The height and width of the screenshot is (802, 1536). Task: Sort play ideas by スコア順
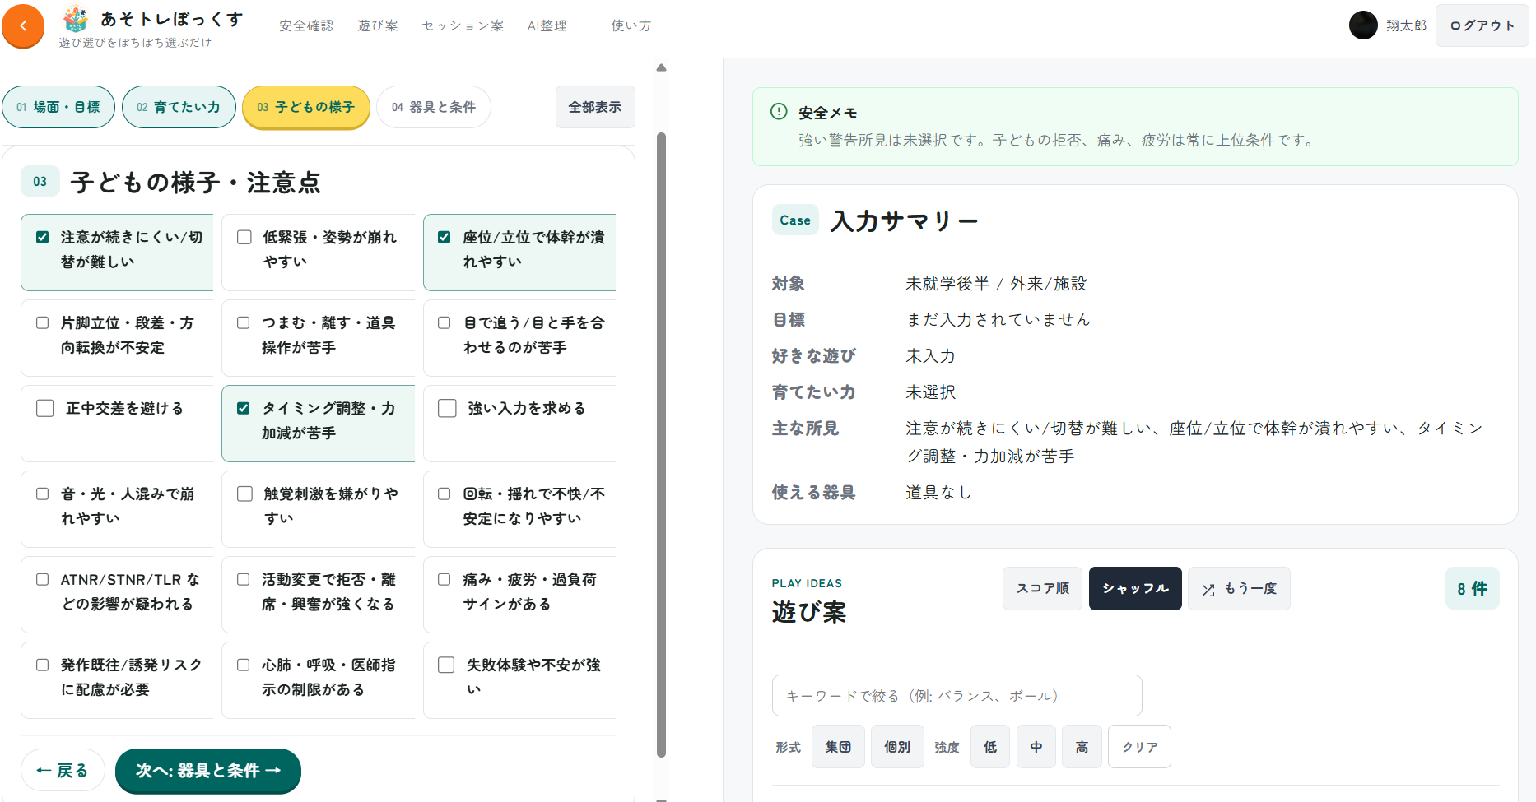point(1042,589)
